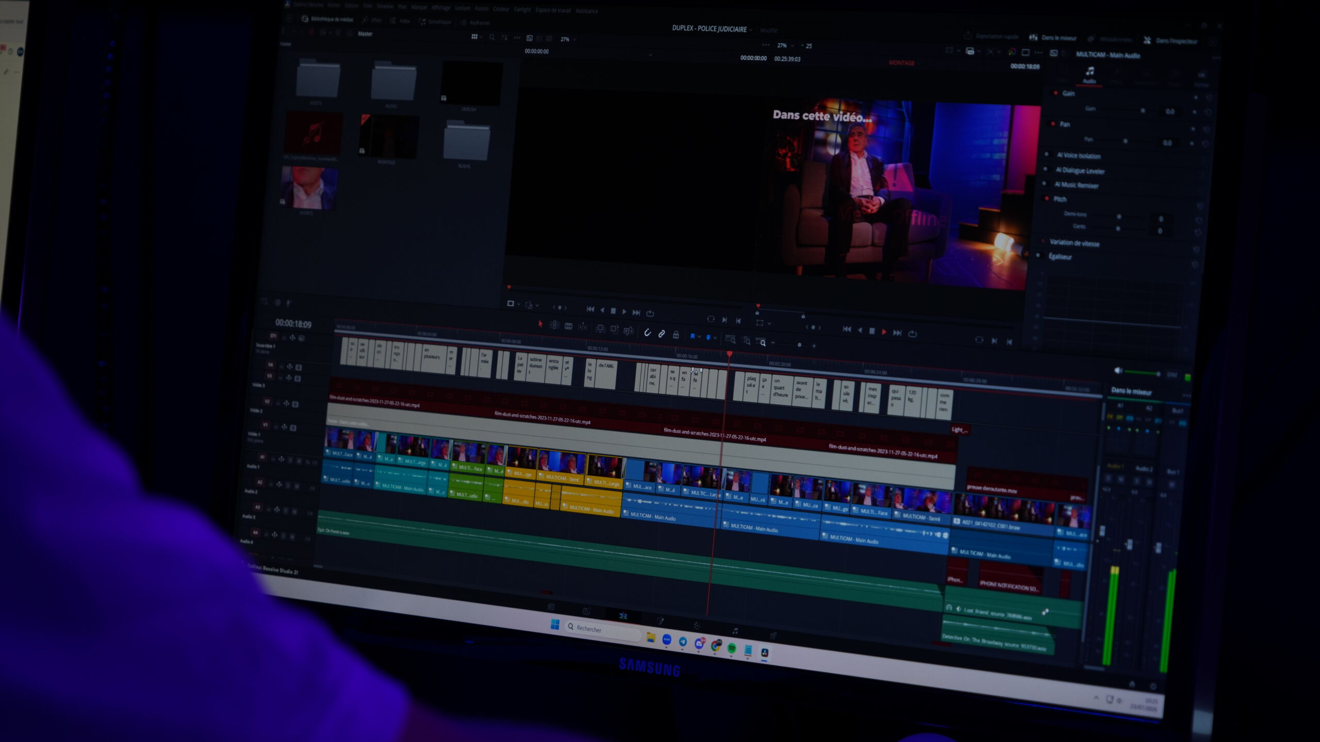Open the Windows Start menu
Image resolution: width=1320 pixels, height=742 pixels.
point(555,624)
